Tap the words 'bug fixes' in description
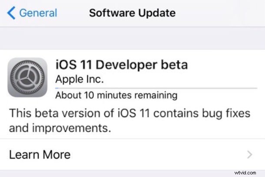This screenshot has height=177, width=265. [226, 113]
